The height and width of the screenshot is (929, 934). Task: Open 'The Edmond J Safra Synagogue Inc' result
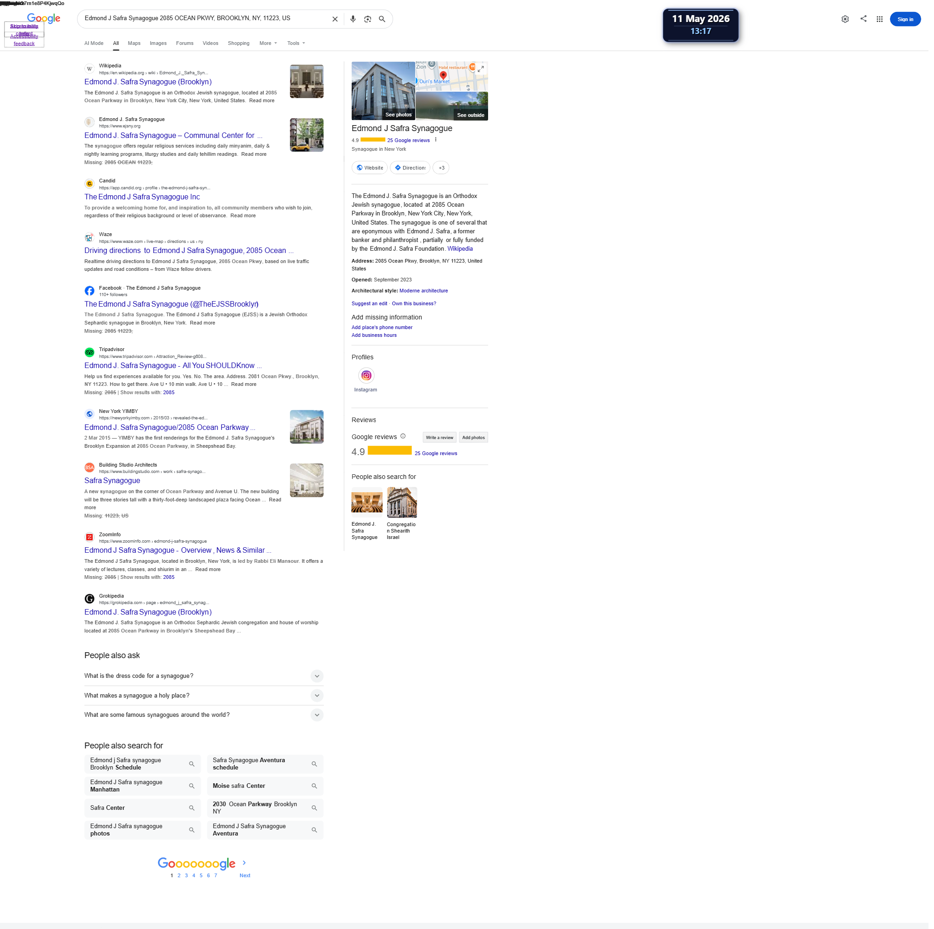coord(143,198)
